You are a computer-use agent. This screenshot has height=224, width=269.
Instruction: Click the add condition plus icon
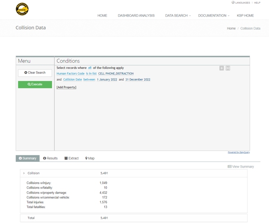point(221,68)
